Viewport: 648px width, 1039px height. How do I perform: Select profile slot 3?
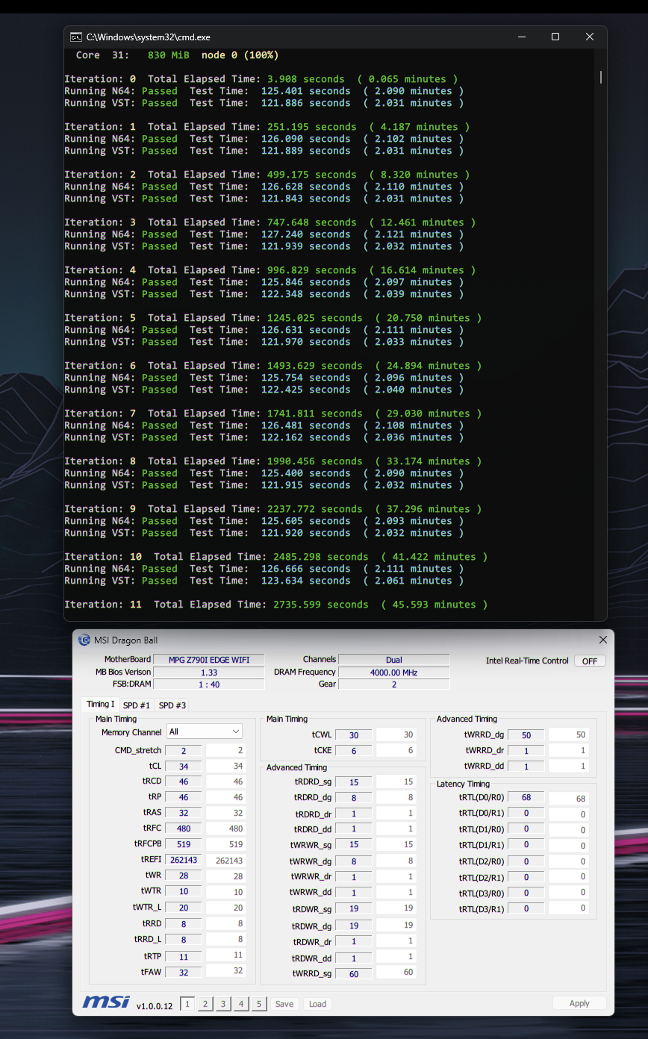pyautogui.click(x=223, y=1004)
